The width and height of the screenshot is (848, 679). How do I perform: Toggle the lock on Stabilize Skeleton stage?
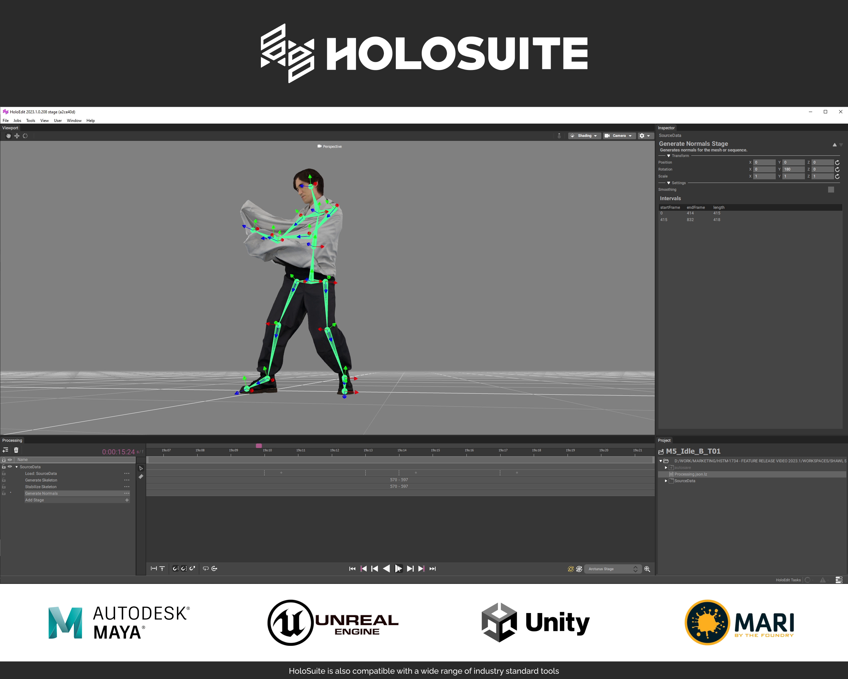(x=4, y=487)
